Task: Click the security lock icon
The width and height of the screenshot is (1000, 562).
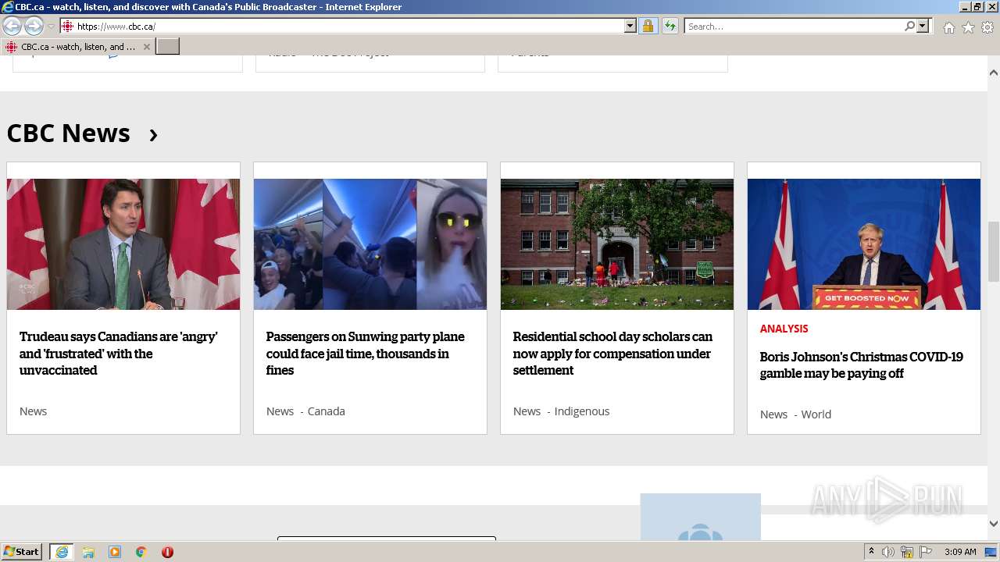Action: coord(648,27)
